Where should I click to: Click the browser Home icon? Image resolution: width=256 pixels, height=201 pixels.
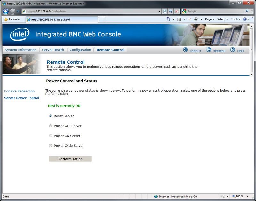point(168,19)
